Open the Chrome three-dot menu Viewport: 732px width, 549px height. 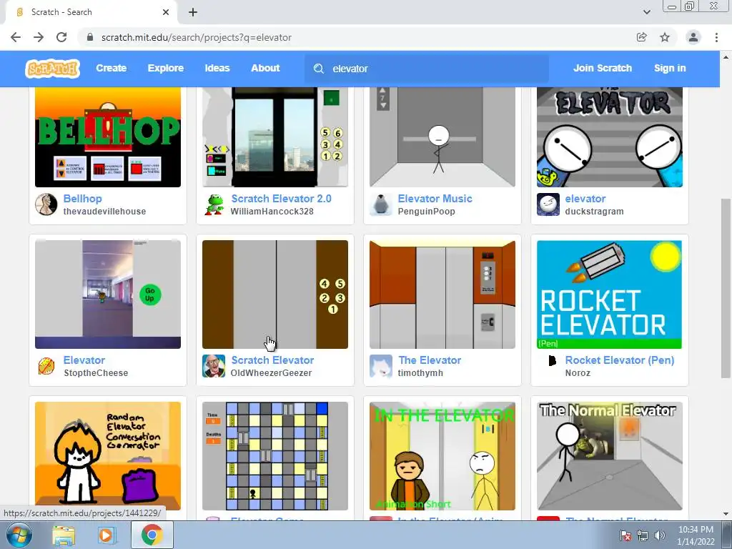716,37
